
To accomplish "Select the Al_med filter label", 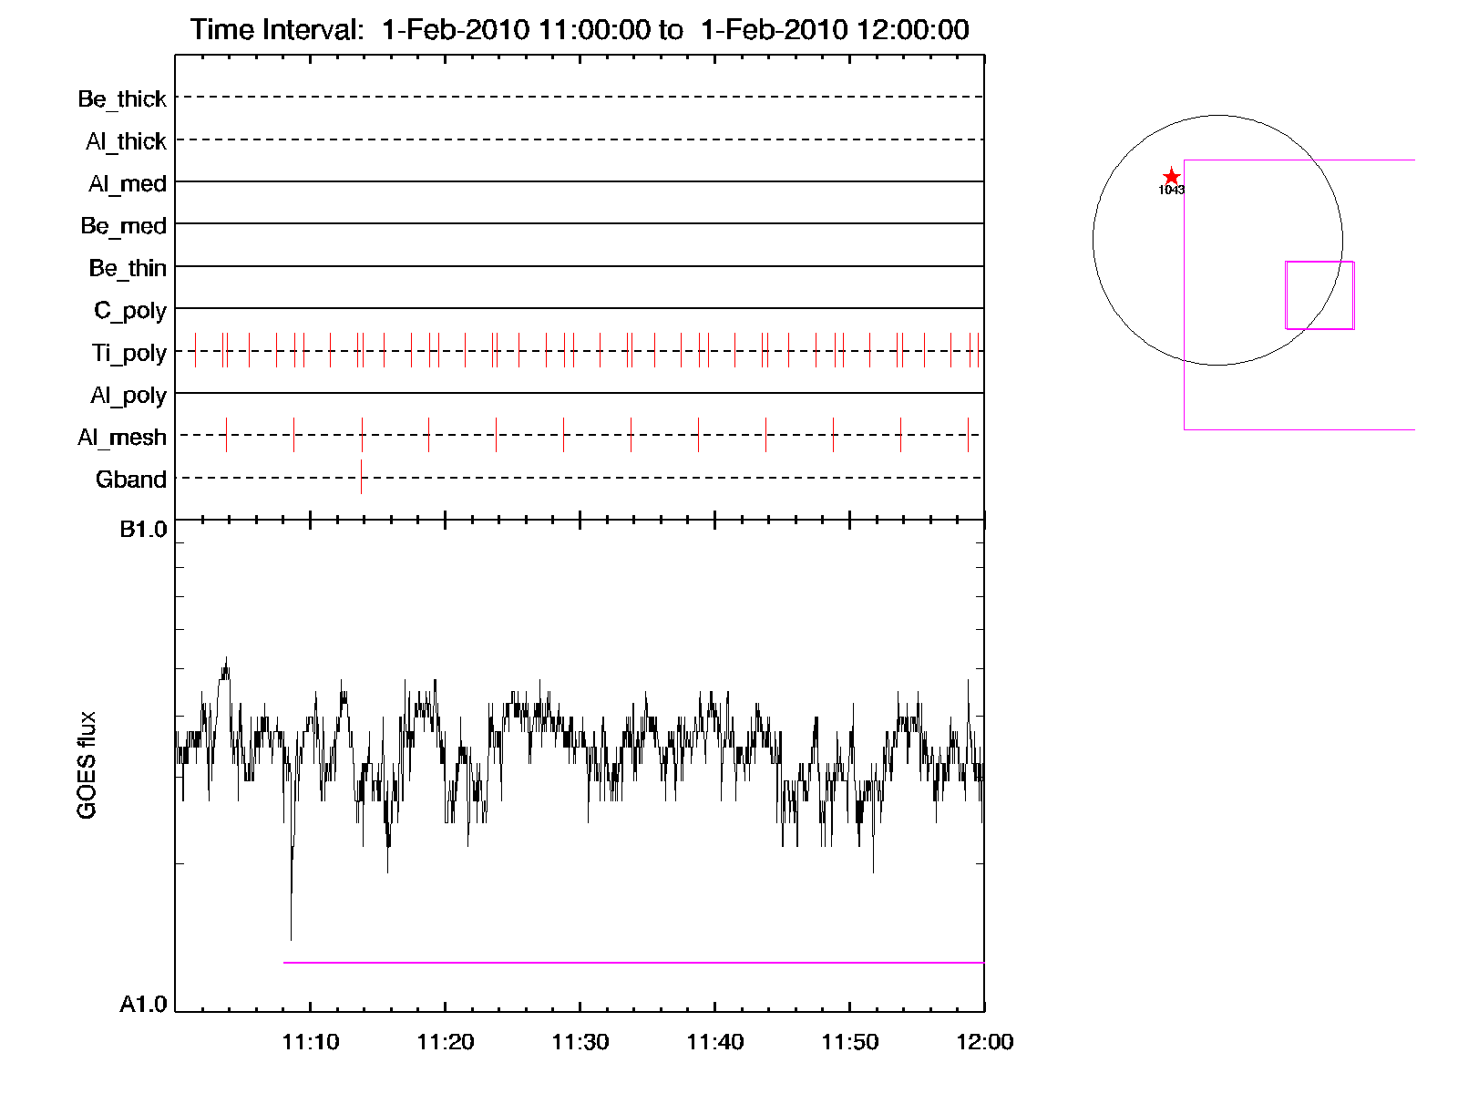I will click(127, 184).
